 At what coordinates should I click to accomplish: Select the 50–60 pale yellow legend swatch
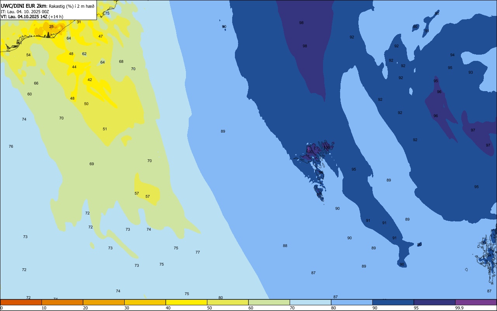point(228,302)
